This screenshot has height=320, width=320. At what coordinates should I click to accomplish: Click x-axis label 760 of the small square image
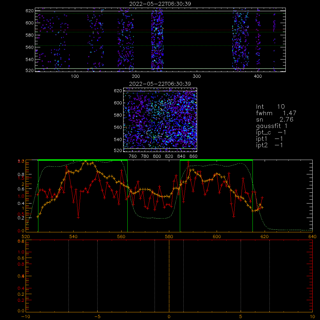point(133,156)
